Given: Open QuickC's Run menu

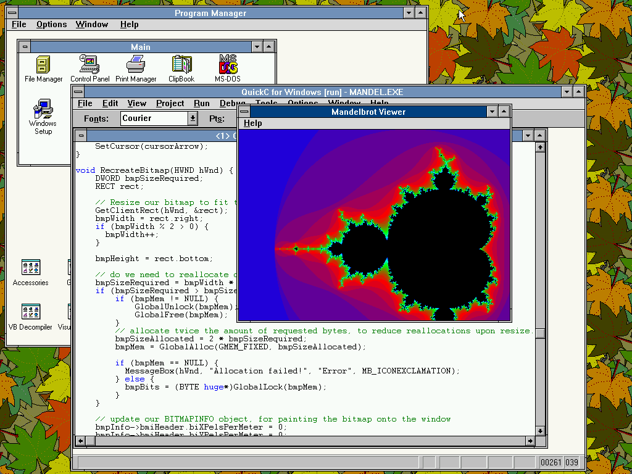Looking at the screenshot, I should [202, 104].
